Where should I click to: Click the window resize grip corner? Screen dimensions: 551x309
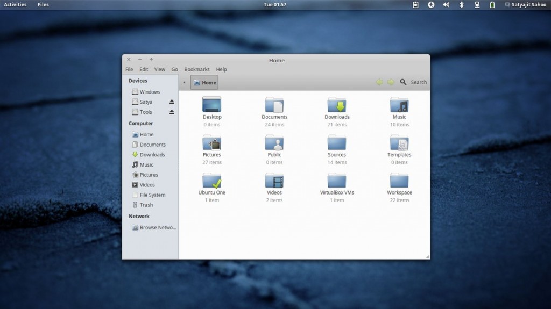pyautogui.click(x=427, y=257)
